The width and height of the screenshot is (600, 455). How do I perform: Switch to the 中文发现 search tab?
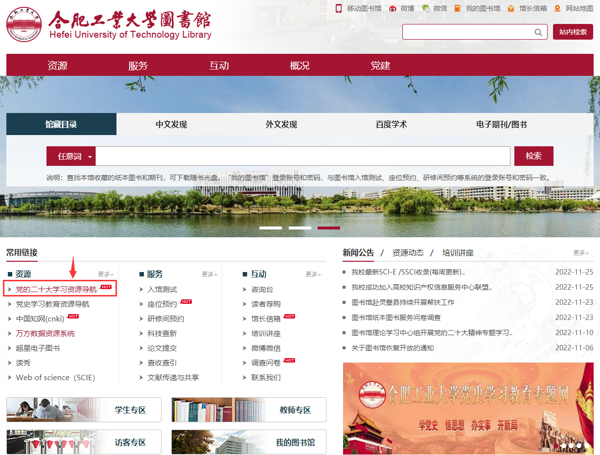tap(171, 124)
